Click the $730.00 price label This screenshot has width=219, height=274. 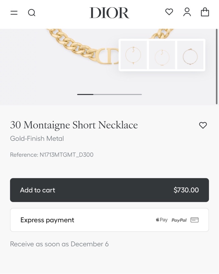[x=186, y=190]
